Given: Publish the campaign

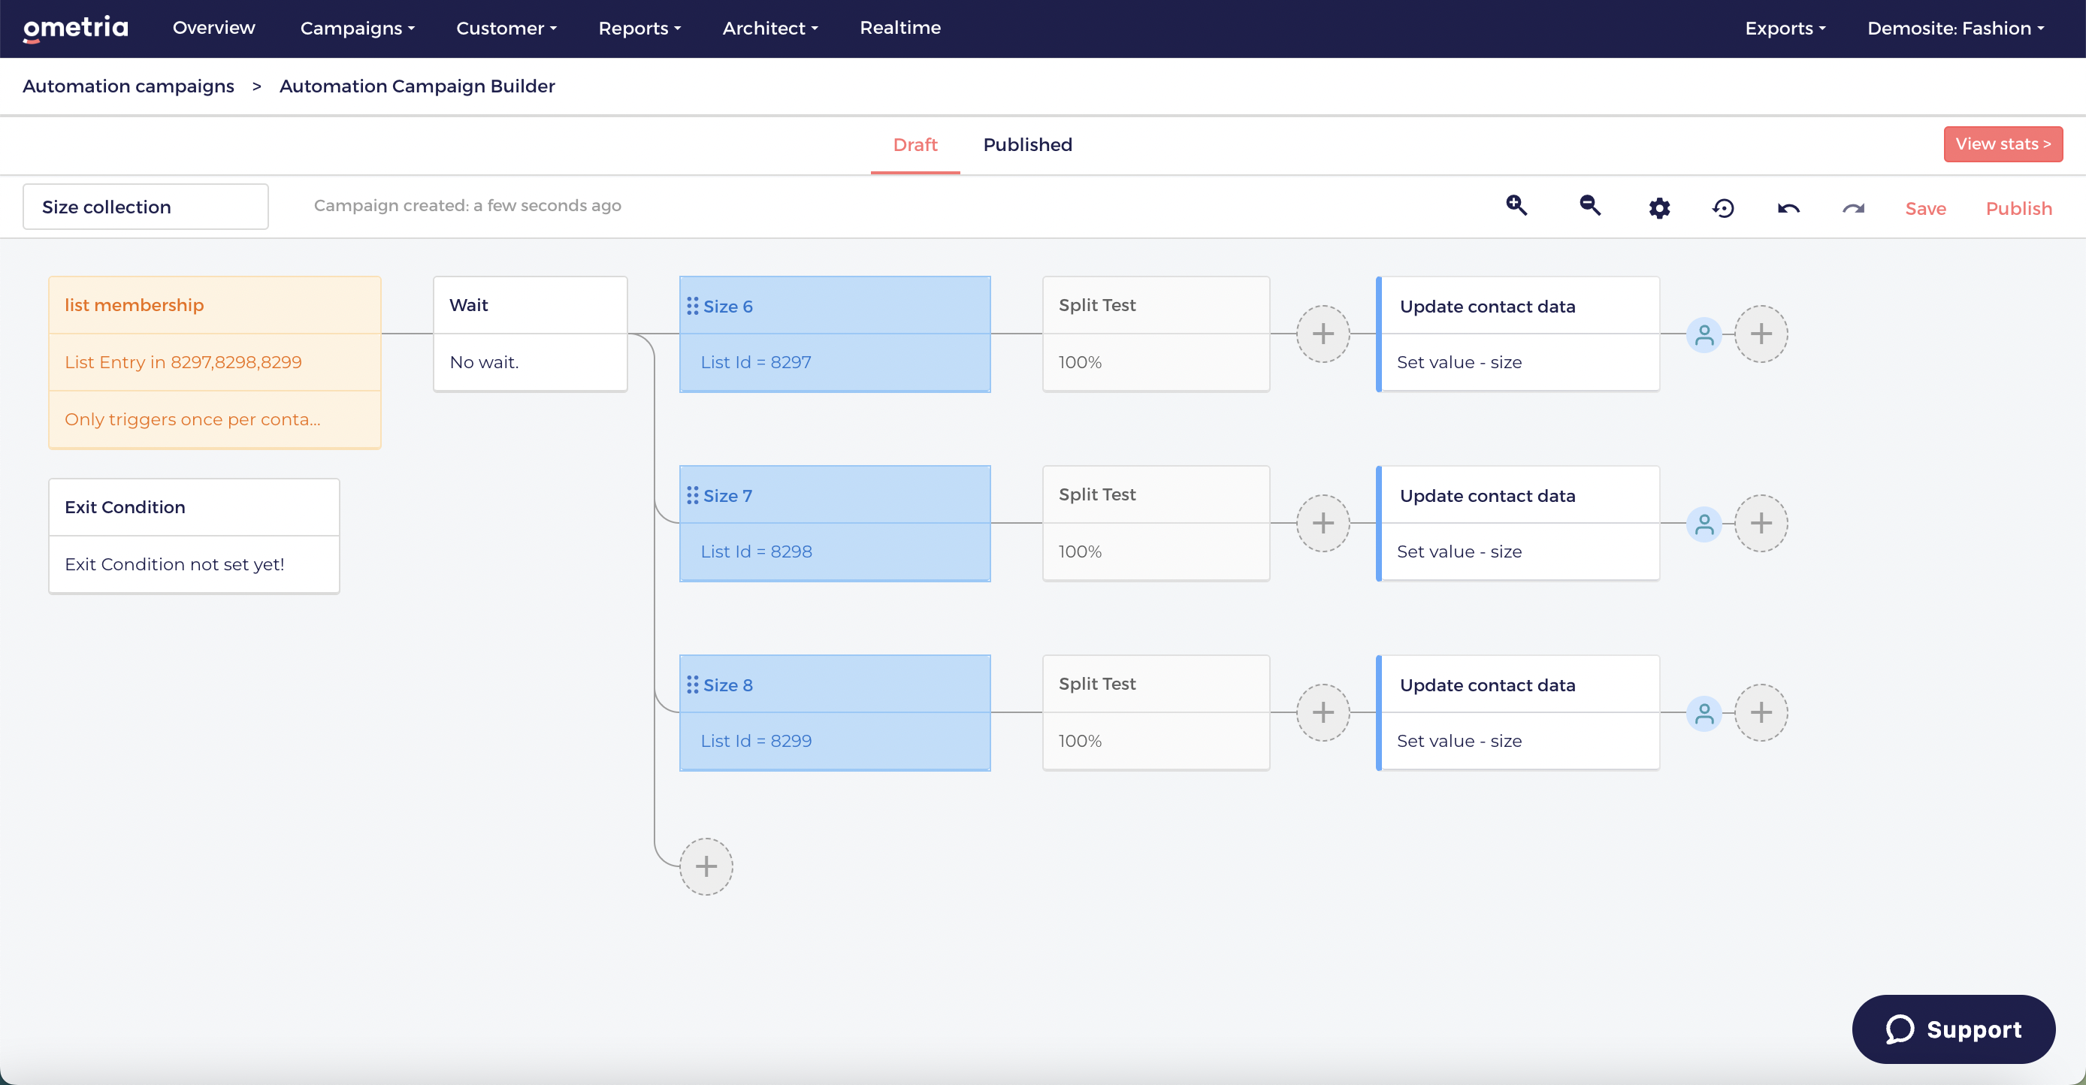Looking at the screenshot, I should coord(2019,209).
